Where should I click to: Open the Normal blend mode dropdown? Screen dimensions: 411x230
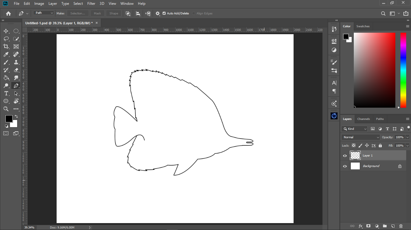tap(361, 137)
